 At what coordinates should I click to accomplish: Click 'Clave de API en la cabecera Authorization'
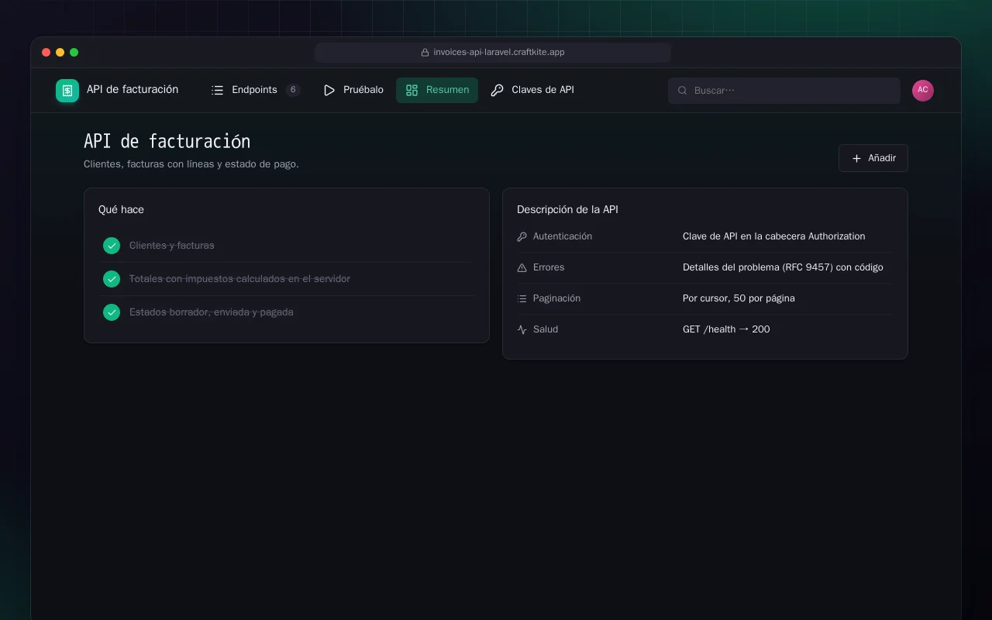pyautogui.click(x=773, y=236)
